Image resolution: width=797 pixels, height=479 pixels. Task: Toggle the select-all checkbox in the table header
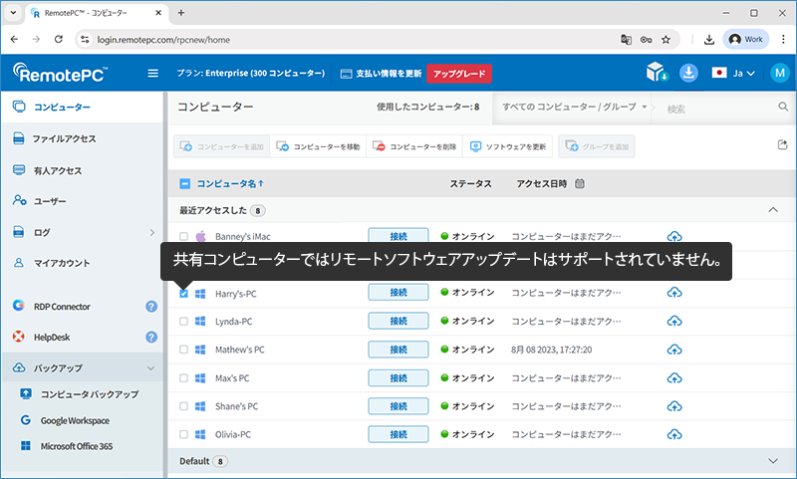[x=184, y=183]
